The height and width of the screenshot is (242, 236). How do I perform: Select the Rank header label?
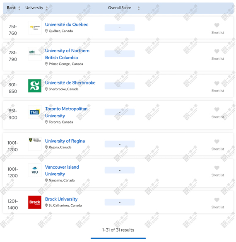tap(11, 8)
